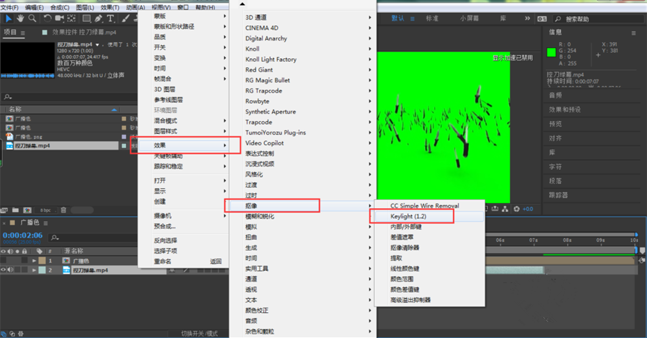Open dropdown arrow next to 控刀绿幕.mp4 footage name

[x=98, y=45]
